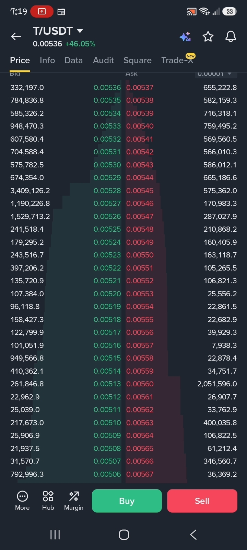Tap the green Buy button
The height and width of the screenshot is (550, 247).
[x=127, y=501]
